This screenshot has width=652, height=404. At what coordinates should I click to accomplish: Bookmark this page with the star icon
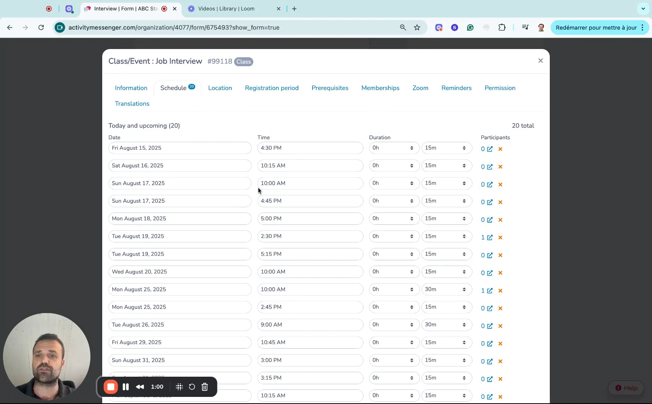pyautogui.click(x=417, y=27)
